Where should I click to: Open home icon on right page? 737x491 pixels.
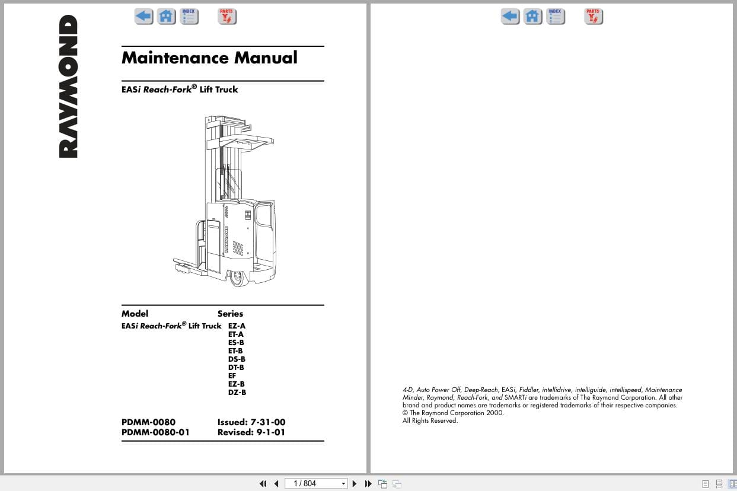click(x=533, y=16)
